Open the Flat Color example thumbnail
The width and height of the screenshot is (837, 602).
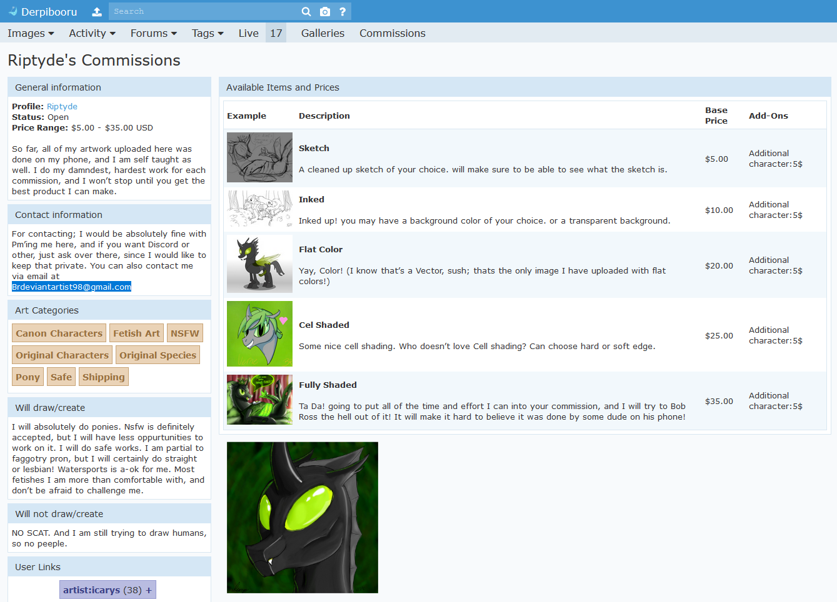click(x=259, y=265)
